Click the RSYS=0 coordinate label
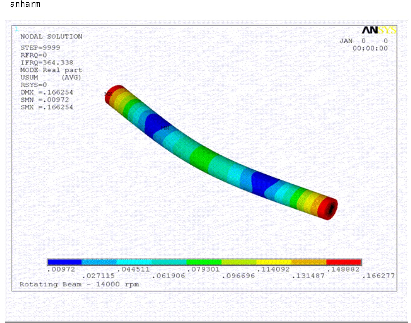The width and height of the screenshot is (411, 323). pos(34,85)
